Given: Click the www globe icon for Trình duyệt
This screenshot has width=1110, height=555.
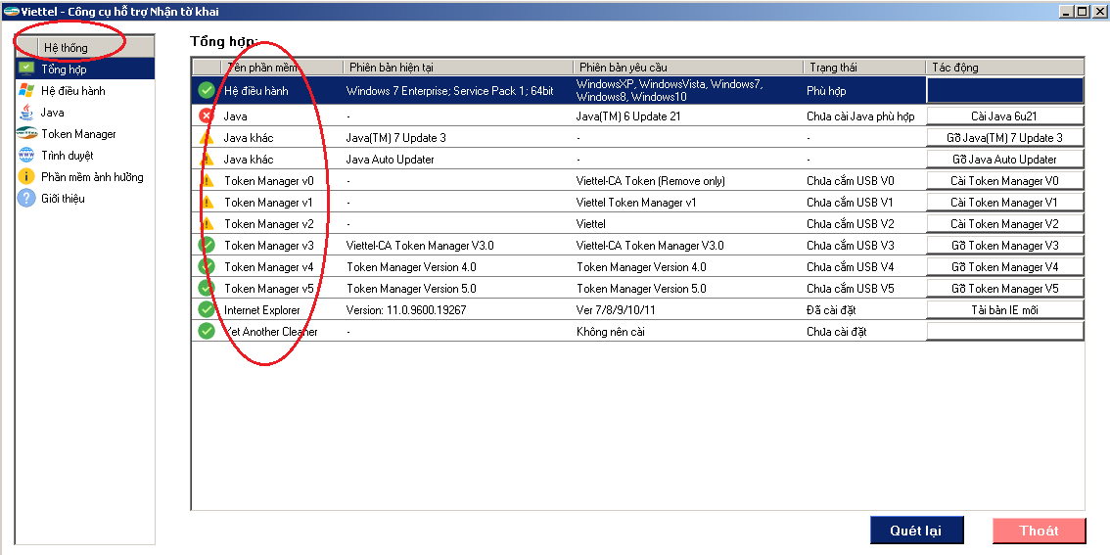Looking at the screenshot, I should point(26,155).
